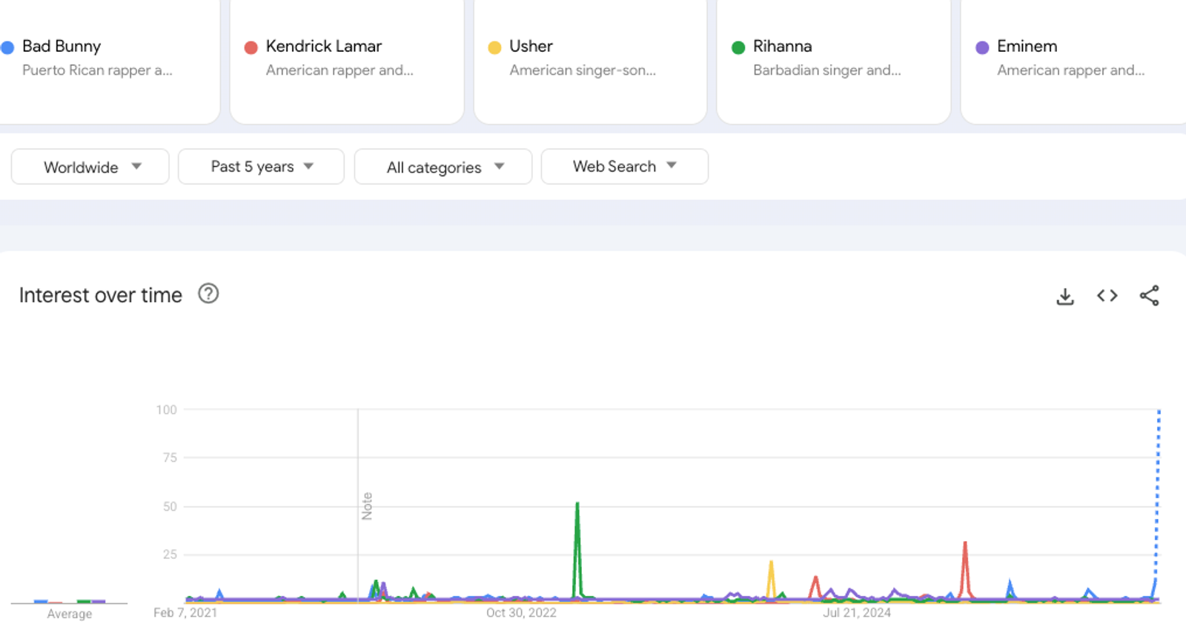Open help for Interest over time
This screenshot has height=641, width=1186.
pos(208,294)
